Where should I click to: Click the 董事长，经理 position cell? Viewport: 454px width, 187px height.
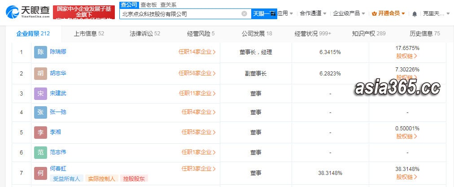click(256, 53)
